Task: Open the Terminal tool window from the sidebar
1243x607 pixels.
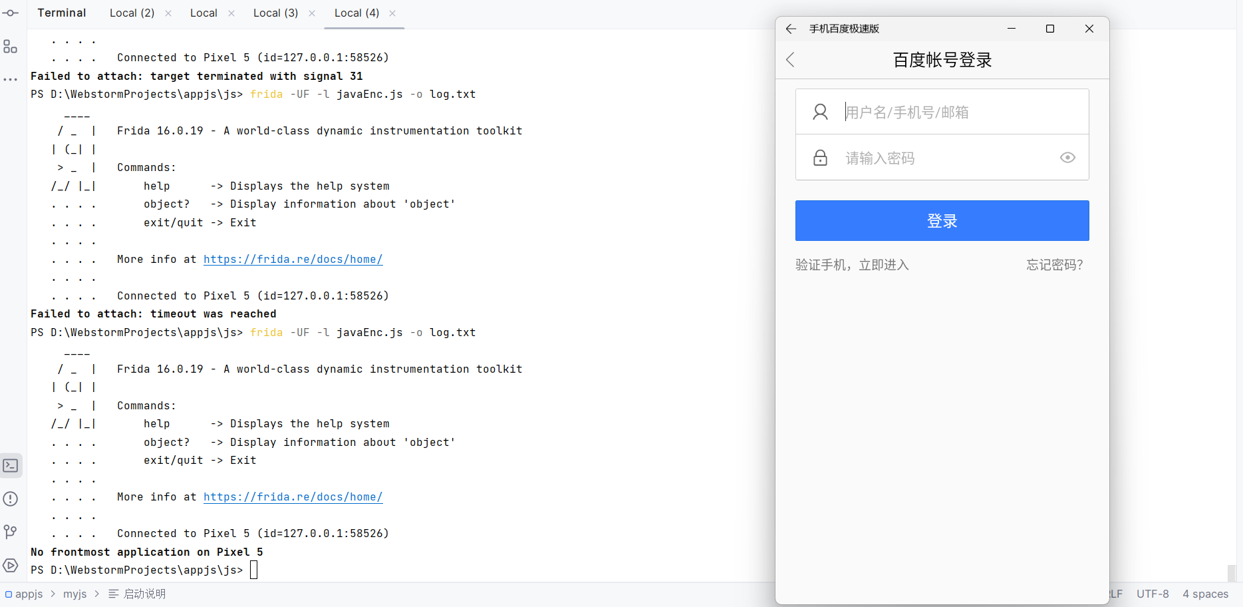Action: coord(11,465)
